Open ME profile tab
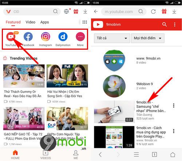This screenshot has height=161, width=182. [76, 155]
